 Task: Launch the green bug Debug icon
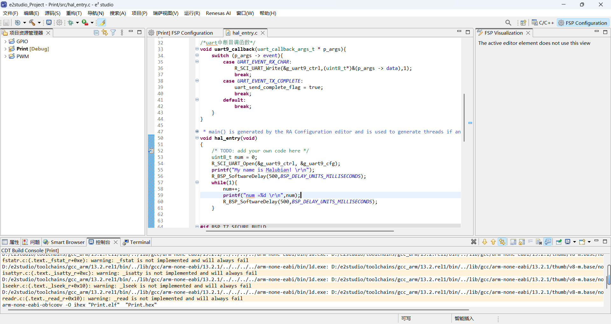click(x=71, y=23)
